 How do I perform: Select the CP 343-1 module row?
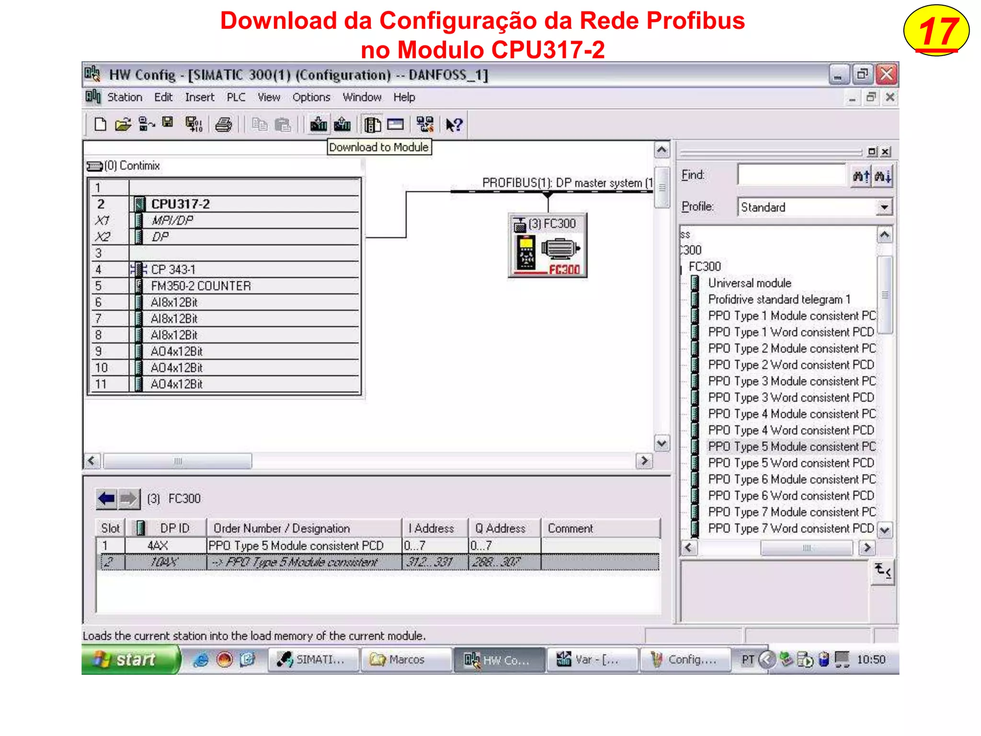(x=226, y=269)
